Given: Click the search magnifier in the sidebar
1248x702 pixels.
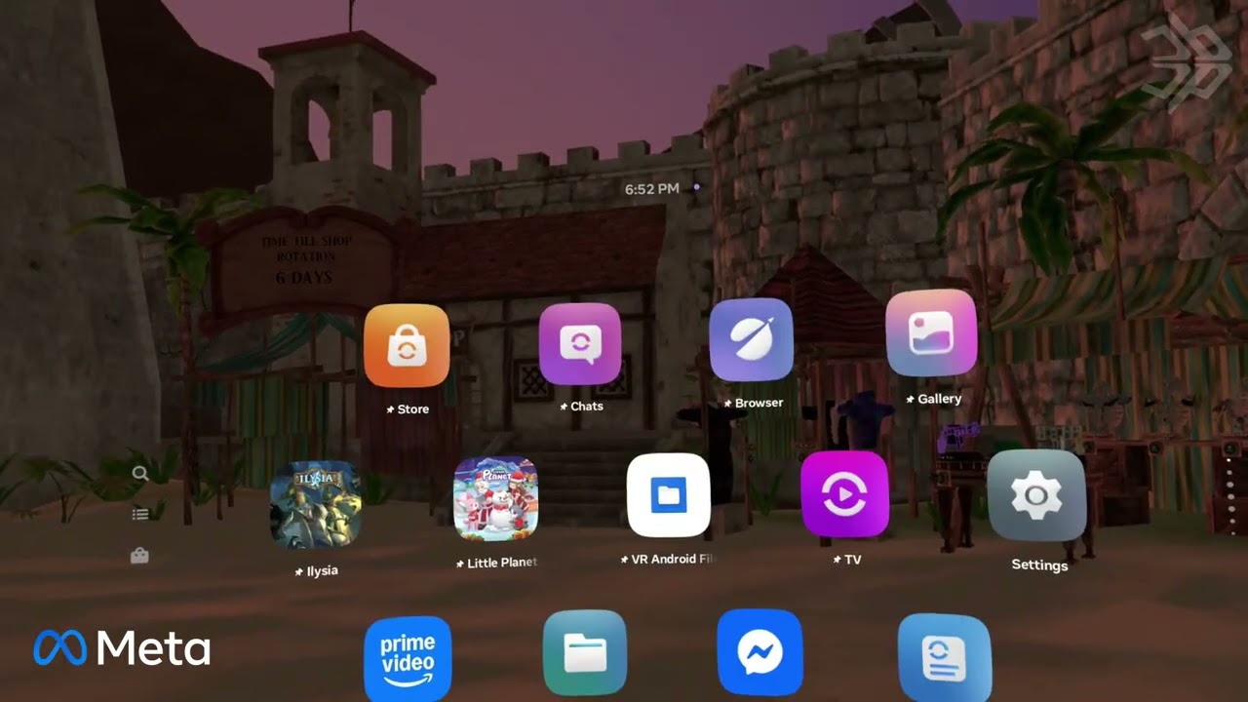Looking at the screenshot, I should tap(140, 474).
